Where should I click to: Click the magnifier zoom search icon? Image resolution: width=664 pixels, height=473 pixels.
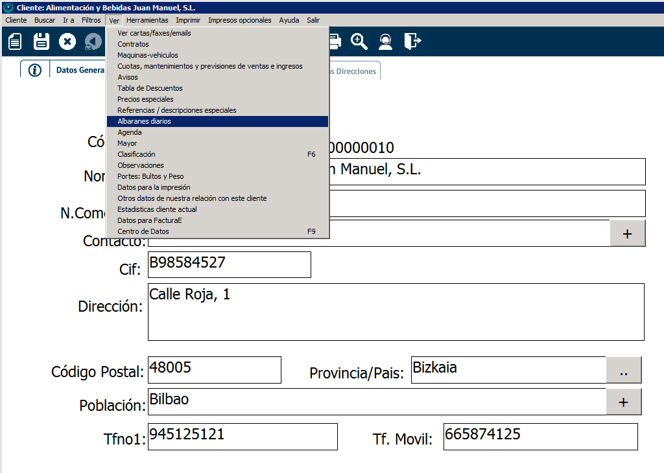click(x=359, y=42)
